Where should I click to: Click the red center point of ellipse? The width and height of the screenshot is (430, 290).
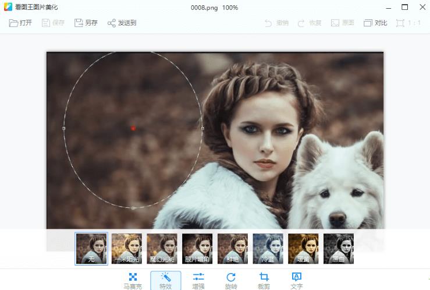tap(133, 128)
